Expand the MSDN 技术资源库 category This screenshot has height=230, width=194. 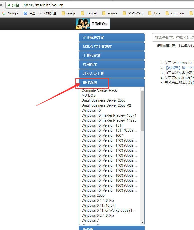(112, 47)
